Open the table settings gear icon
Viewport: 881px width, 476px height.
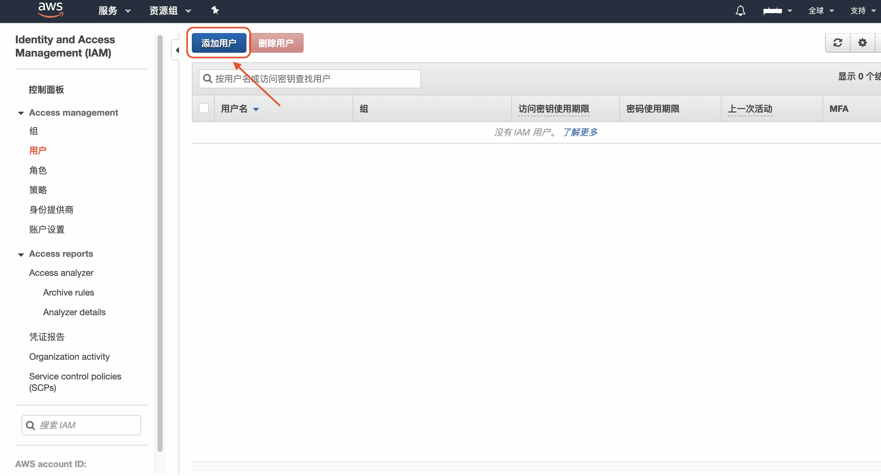click(x=862, y=43)
